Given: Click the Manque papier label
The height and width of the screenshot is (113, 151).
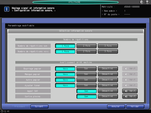Looking at the screenshot, I should point(33,74).
